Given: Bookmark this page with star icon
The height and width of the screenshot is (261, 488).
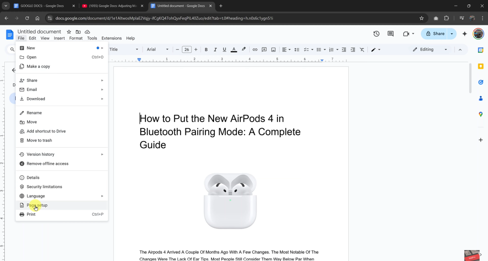Looking at the screenshot, I should click(421, 18).
